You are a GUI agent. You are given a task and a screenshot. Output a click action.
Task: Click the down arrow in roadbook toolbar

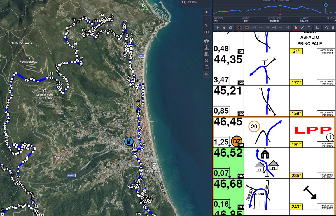[x=218, y=28]
